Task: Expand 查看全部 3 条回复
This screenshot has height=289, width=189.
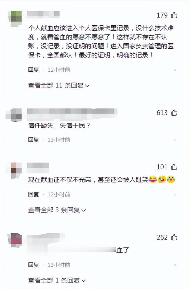Action: tap(57, 210)
